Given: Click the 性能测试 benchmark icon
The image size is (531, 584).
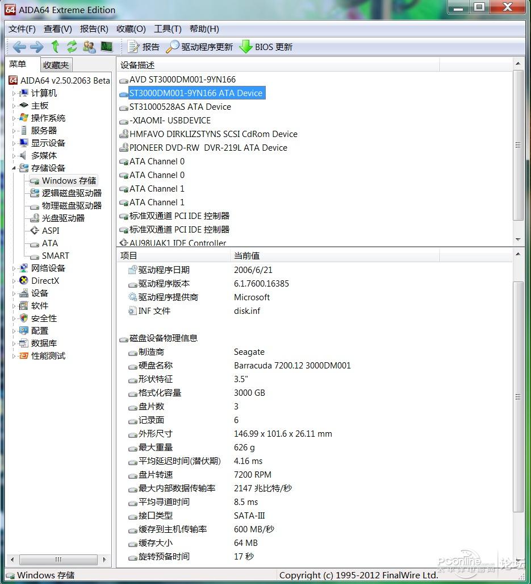Looking at the screenshot, I should (24, 356).
